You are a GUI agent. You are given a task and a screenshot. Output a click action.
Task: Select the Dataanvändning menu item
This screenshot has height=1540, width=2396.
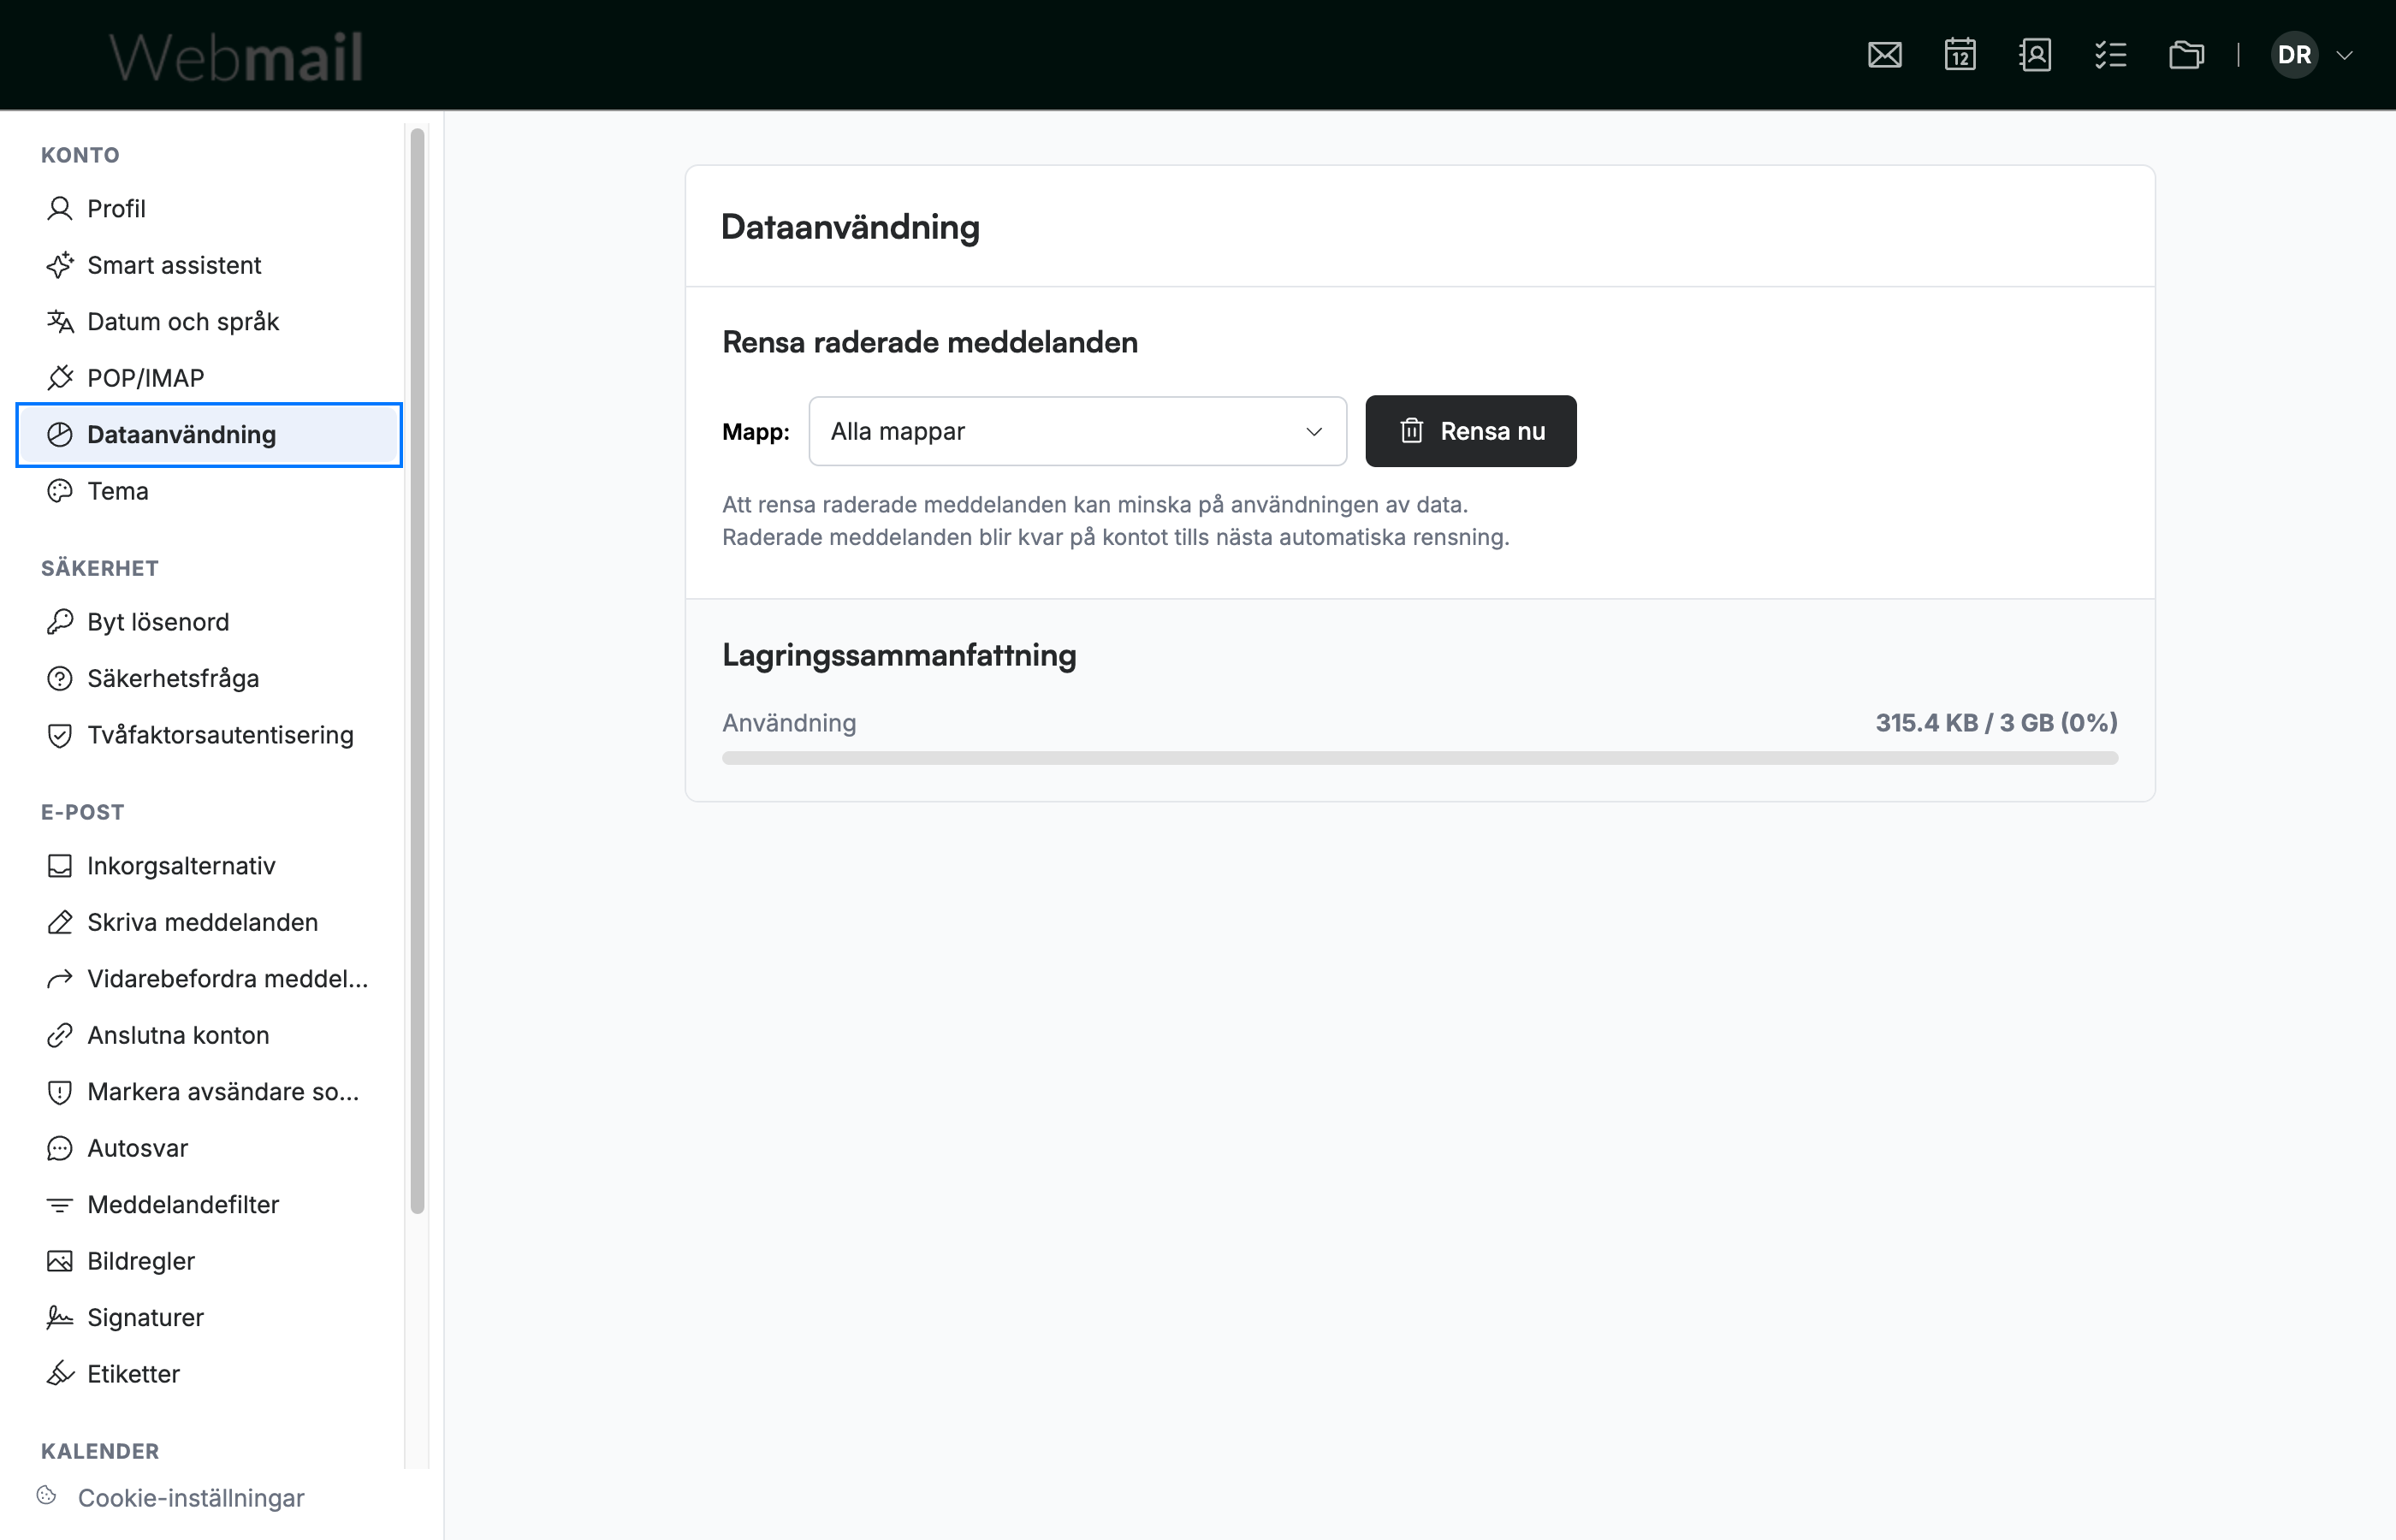coord(209,434)
